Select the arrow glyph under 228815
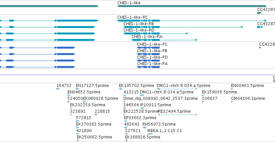275x142 pixels. [x=96, y=115]
